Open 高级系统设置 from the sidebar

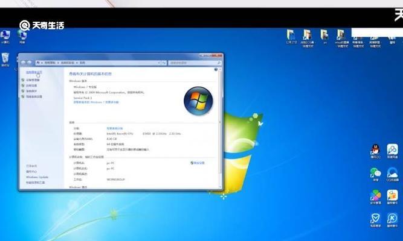[34, 96]
